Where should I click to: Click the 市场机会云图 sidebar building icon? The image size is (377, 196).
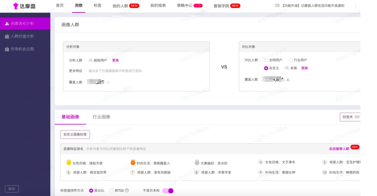click(x=7, y=49)
